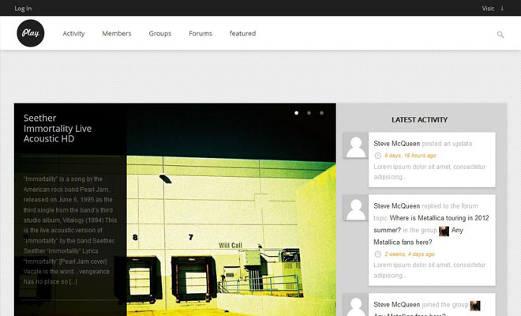Open the search magnifier icon
The height and width of the screenshot is (316, 521).
coord(500,35)
